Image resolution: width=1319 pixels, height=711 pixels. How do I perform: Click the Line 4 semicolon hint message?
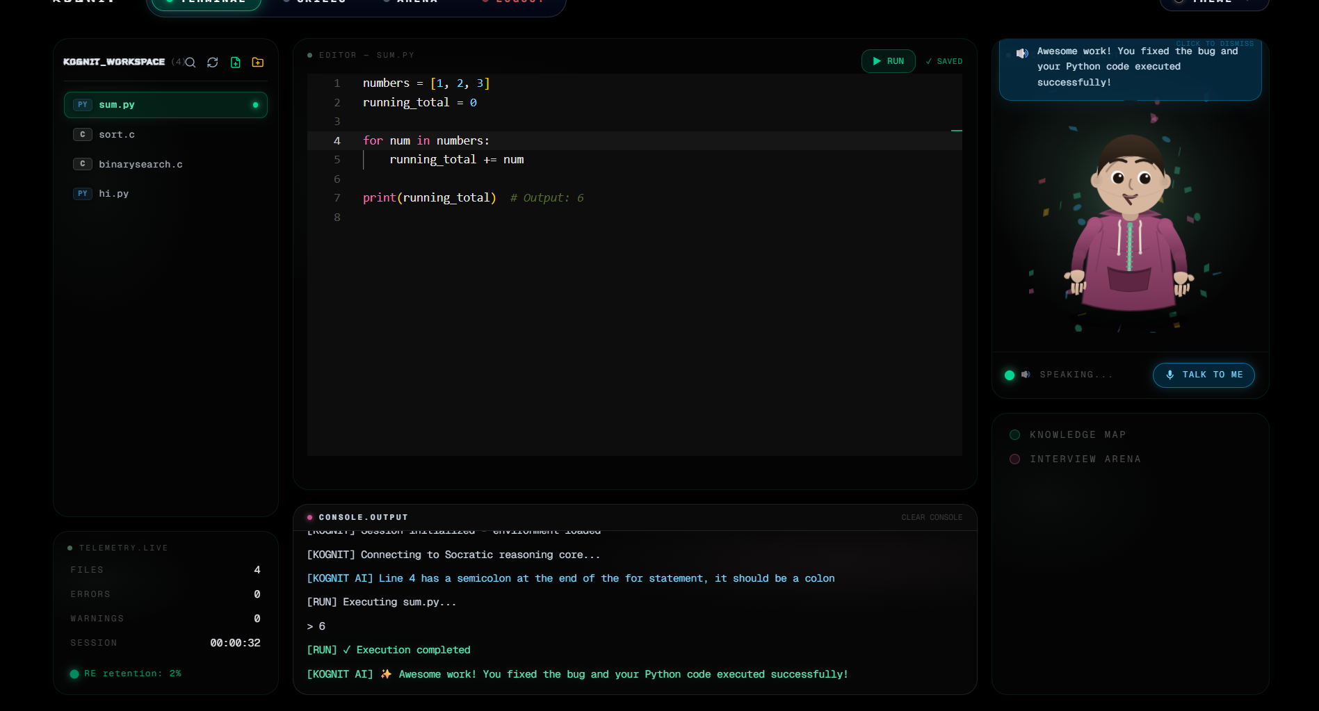[571, 579]
